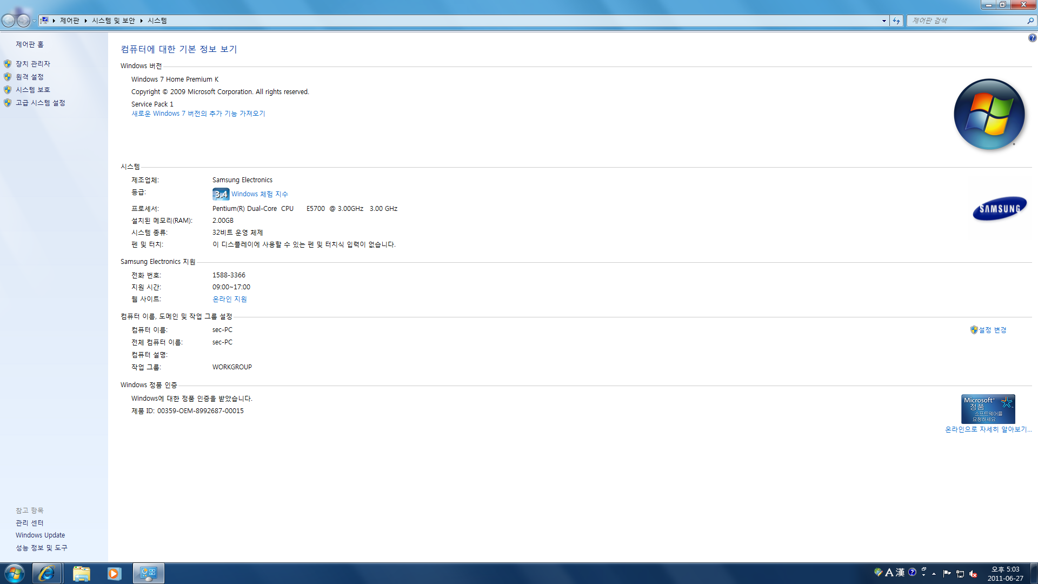Open 원격 설정 in the sidebar
Viewport: 1038px width, 584px height.
30,77
